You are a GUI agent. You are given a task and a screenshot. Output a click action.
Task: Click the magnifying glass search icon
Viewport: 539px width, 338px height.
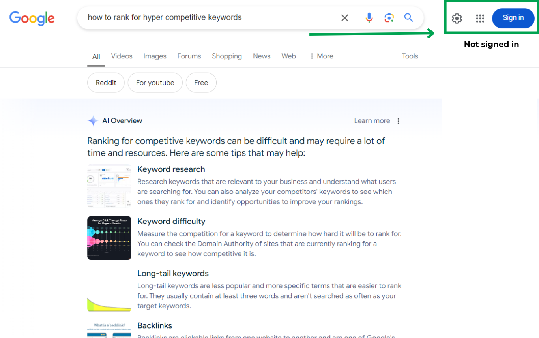coord(408,18)
